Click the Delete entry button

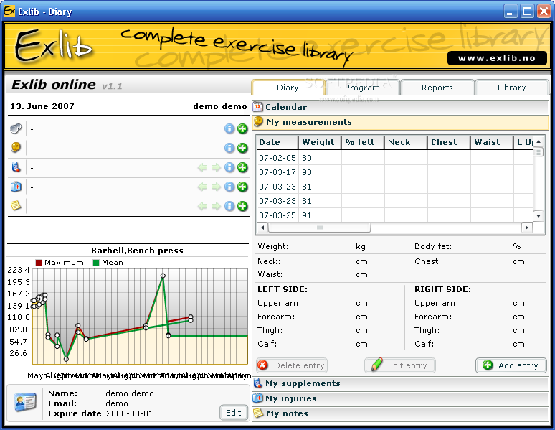click(x=292, y=365)
